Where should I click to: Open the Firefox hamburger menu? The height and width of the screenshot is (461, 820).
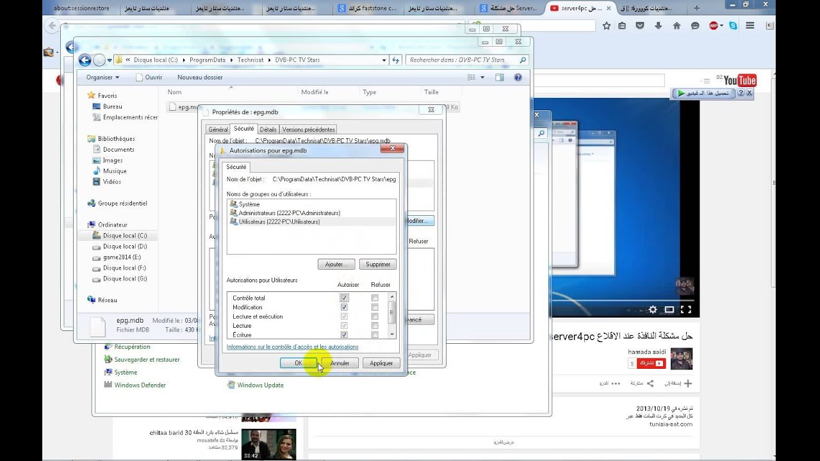[x=750, y=26]
